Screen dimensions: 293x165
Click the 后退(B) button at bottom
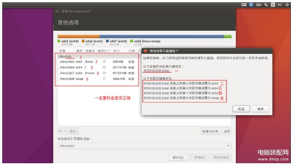(x=199, y=158)
